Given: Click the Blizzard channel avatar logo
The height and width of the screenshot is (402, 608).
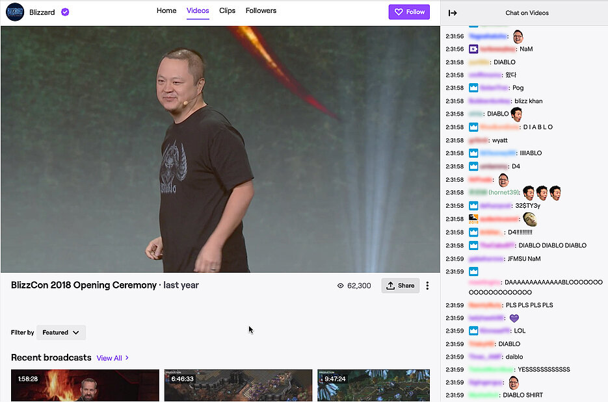Looking at the screenshot, I should click(15, 12).
